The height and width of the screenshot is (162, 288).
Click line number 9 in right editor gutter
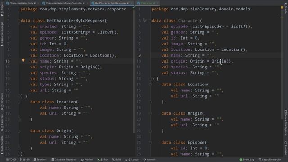pos(140,55)
